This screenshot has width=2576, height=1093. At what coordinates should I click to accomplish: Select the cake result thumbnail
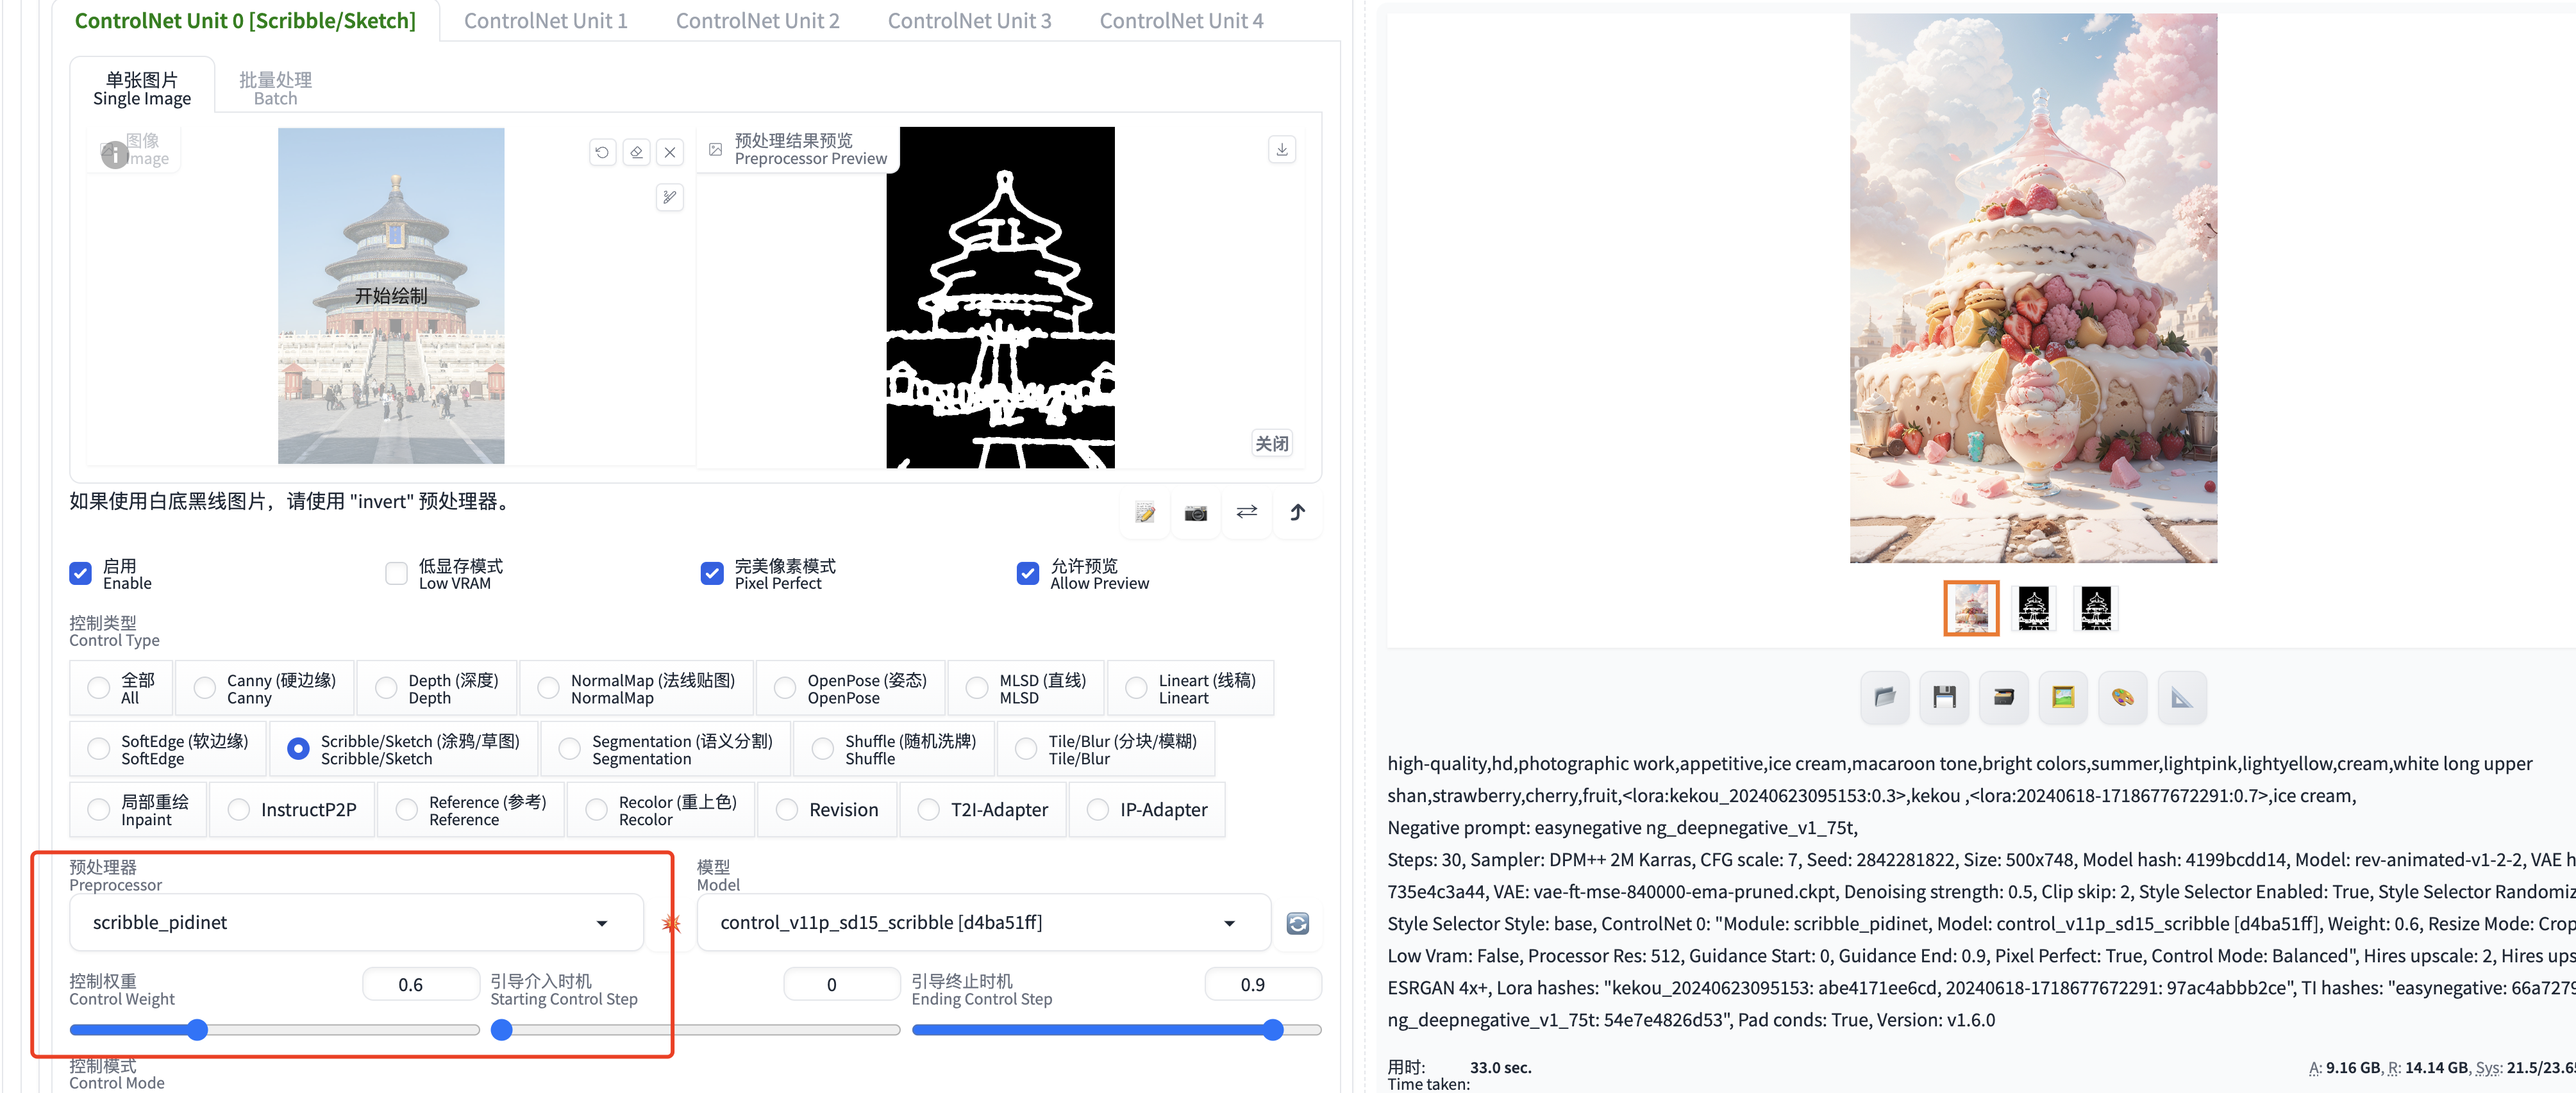[1971, 609]
